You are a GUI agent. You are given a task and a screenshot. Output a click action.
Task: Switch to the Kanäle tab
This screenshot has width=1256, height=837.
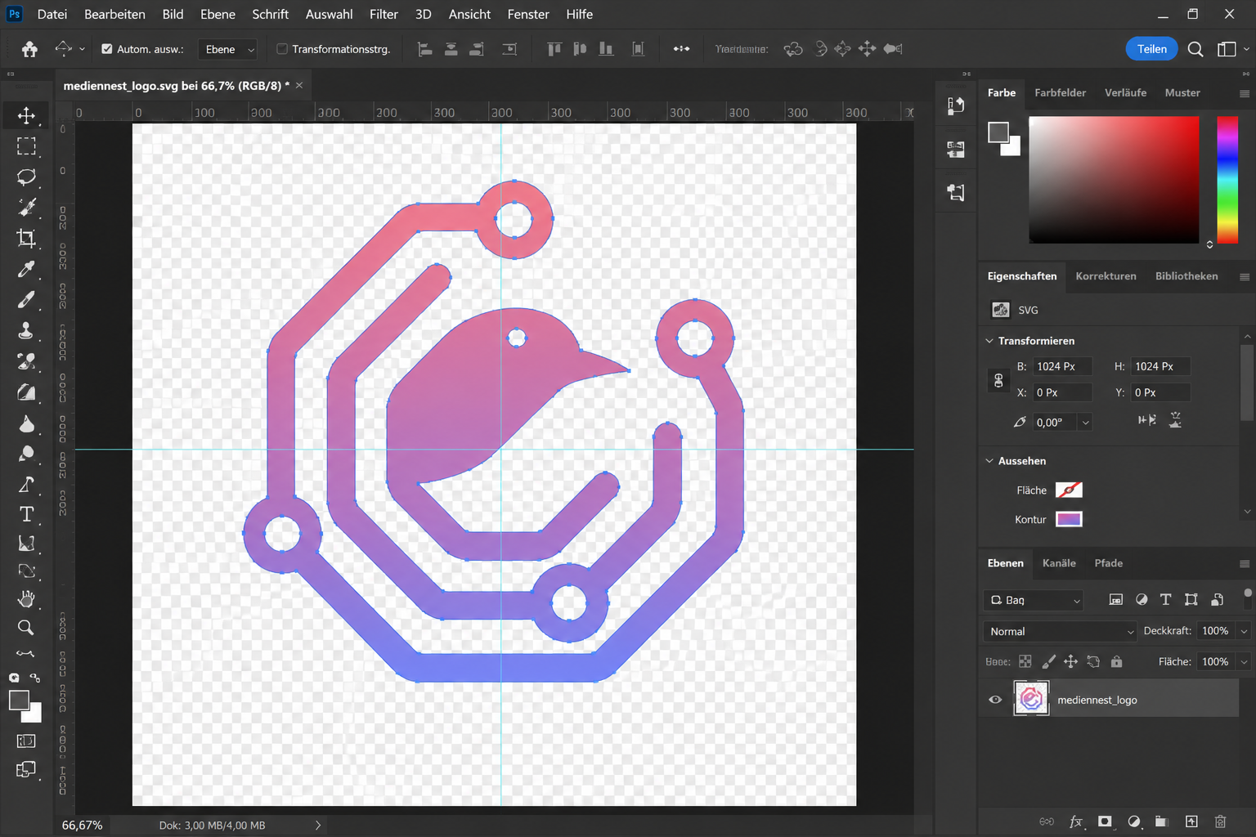tap(1059, 563)
